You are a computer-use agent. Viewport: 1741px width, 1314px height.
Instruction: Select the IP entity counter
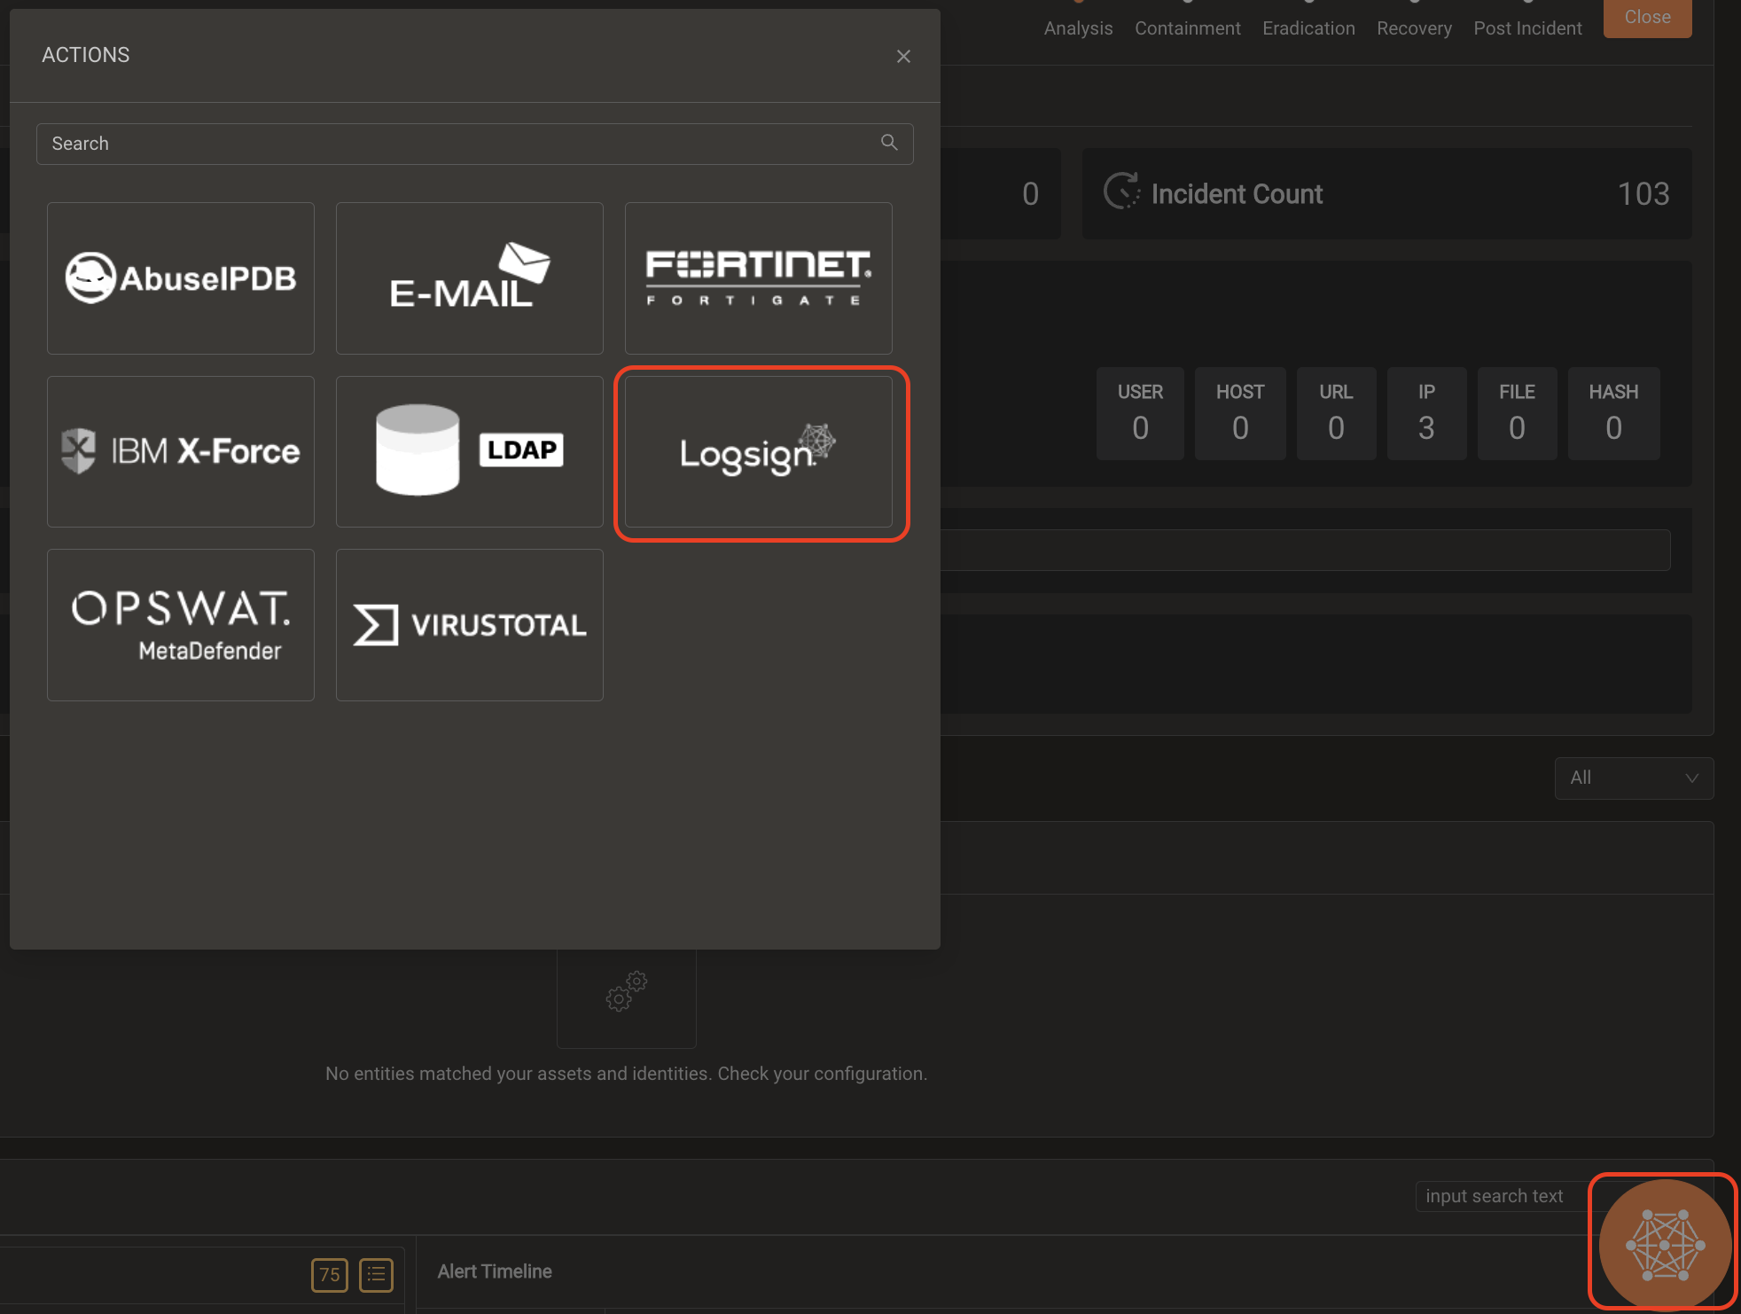1426,413
